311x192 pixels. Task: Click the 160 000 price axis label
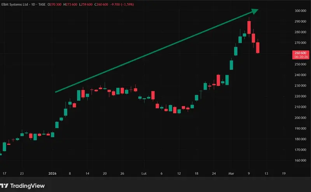click(300, 160)
